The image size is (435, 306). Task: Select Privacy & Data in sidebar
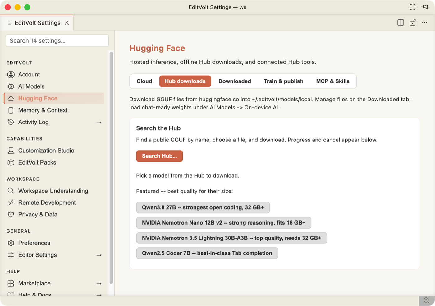point(54,215)
